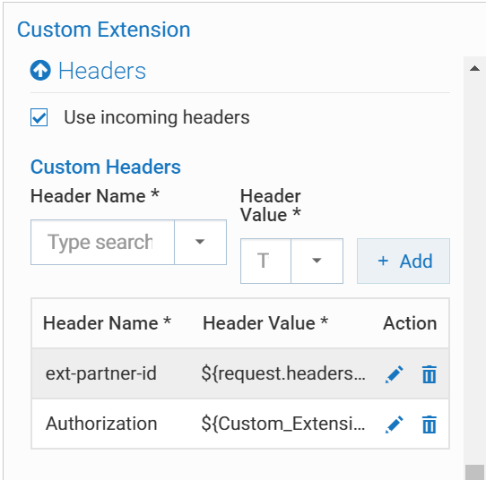Image resolution: width=486 pixels, height=480 pixels.
Task: Select the ext-partner-id table row
Action: [x=240, y=373]
